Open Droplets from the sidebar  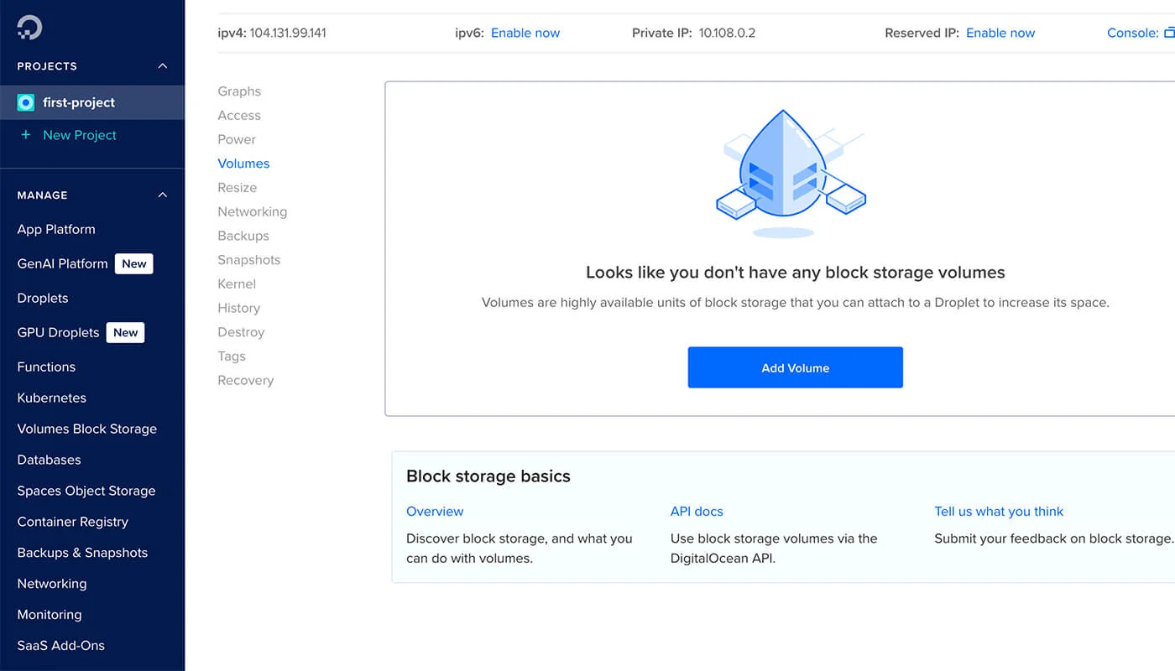(x=43, y=298)
